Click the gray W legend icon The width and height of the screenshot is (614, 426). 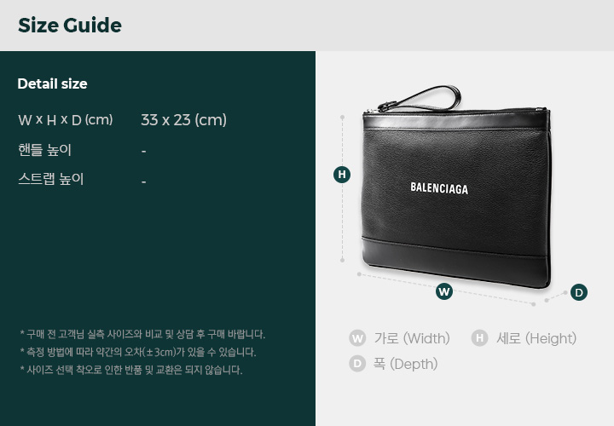[357, 338]
